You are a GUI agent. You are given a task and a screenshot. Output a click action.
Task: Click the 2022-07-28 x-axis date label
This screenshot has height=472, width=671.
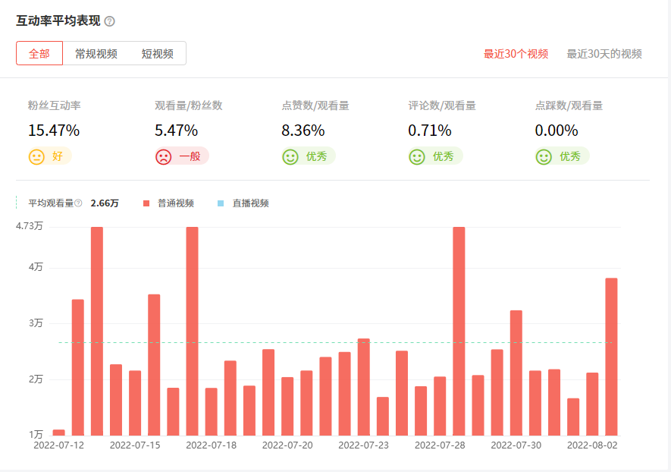click(x=440, y=445)
